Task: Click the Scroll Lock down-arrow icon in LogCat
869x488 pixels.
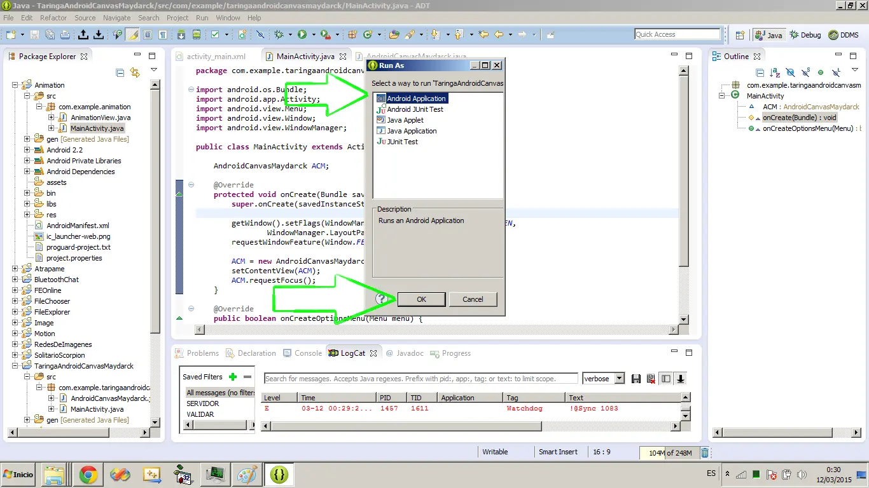Action: (680, 379)
